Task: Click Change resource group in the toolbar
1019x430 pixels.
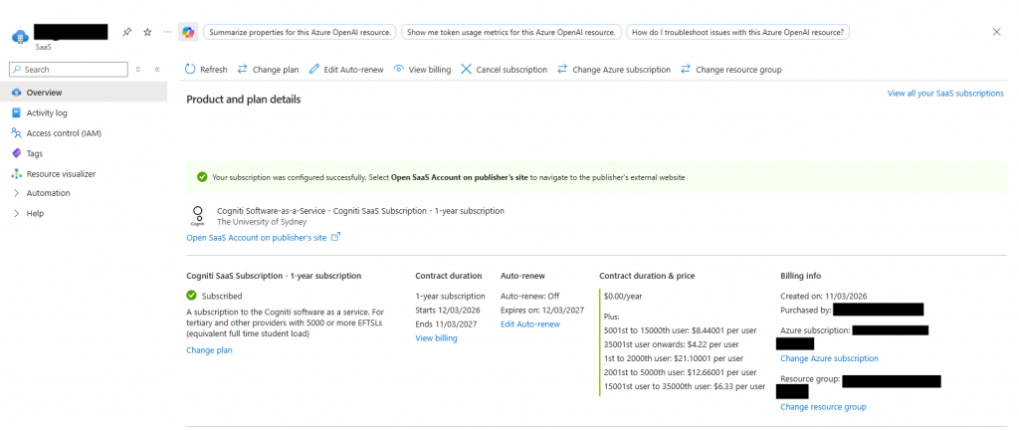Action: click(x=730, y=70)
